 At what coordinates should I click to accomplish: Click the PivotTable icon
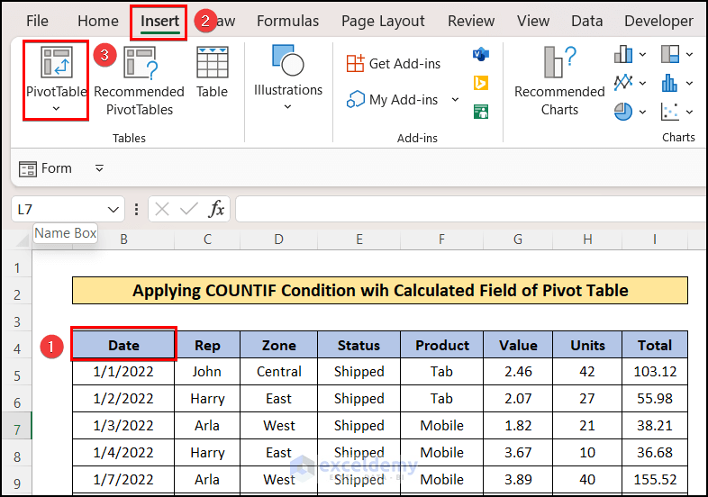tap(56, 62)
